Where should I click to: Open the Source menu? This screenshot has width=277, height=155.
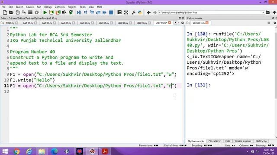(x=30, y=7)
